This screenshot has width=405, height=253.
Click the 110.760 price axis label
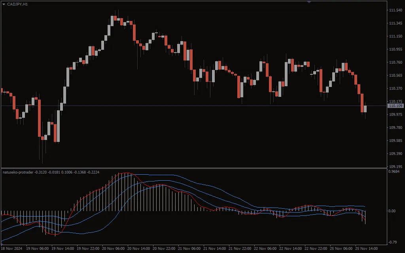[x=396, y=62]
